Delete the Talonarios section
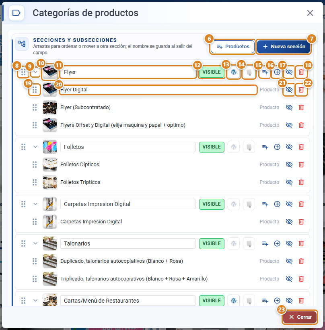Viewport: 325px width, 330px height. [301, 243]
